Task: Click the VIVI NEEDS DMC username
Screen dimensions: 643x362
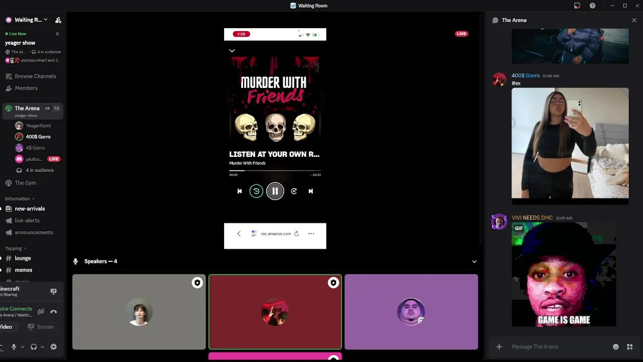Action: [532, 218]
